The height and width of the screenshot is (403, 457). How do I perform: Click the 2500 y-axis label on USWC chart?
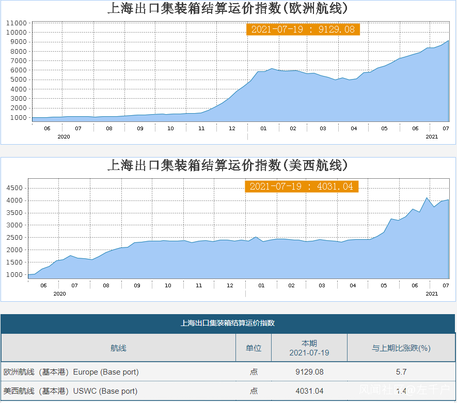pyautogui.click(x=14, y=237)
